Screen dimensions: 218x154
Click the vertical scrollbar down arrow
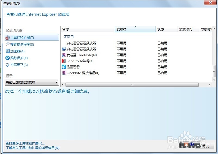214,80
